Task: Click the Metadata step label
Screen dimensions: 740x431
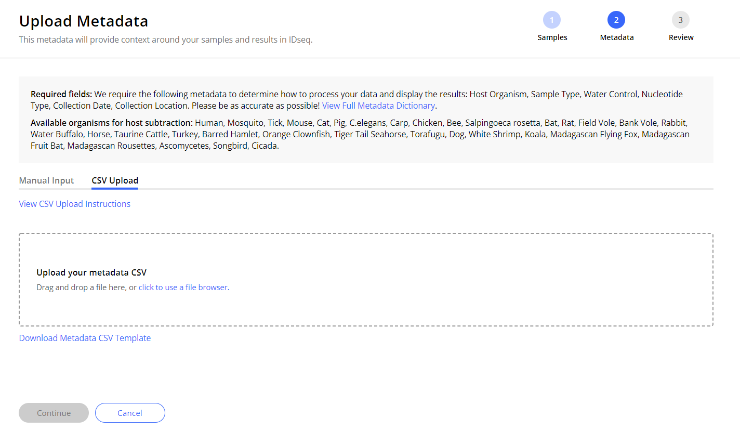Action: [x=617, y=37]
